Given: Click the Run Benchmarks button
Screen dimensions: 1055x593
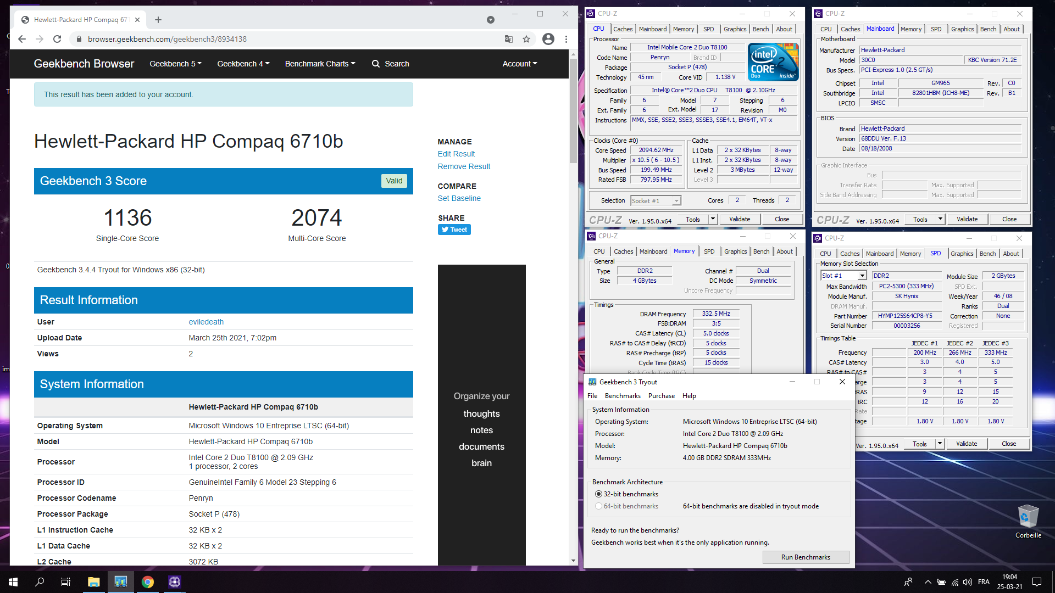Looking at the screenshot, I should click(x=806, y=557).
